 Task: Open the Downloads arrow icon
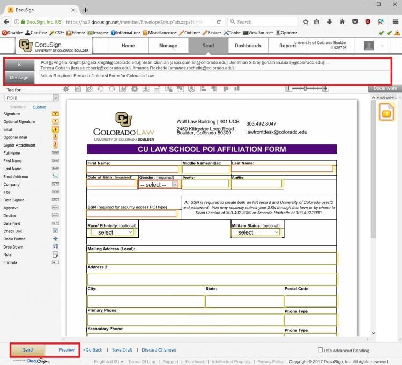330,22
